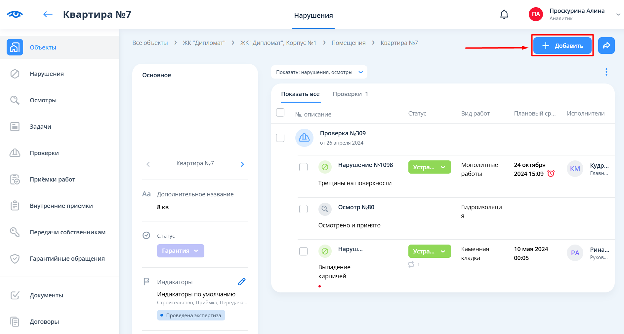624x334 pixels.
Task: Select the Показать все tab
Action: pyautogui.click(x=300, y=94)
